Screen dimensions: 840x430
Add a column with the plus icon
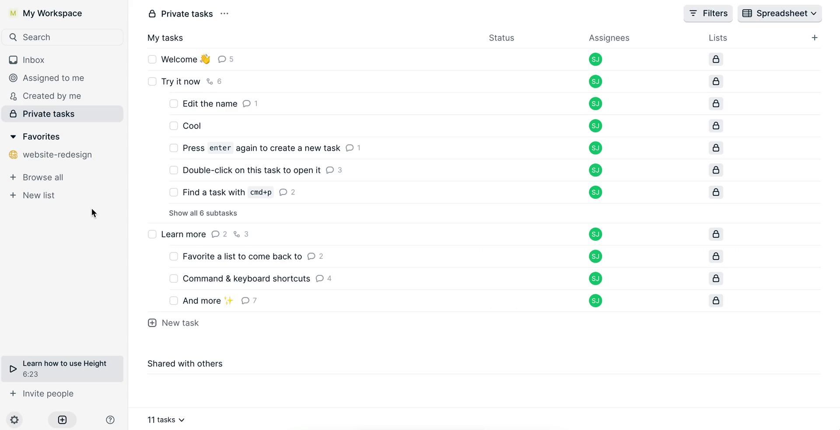814,38
